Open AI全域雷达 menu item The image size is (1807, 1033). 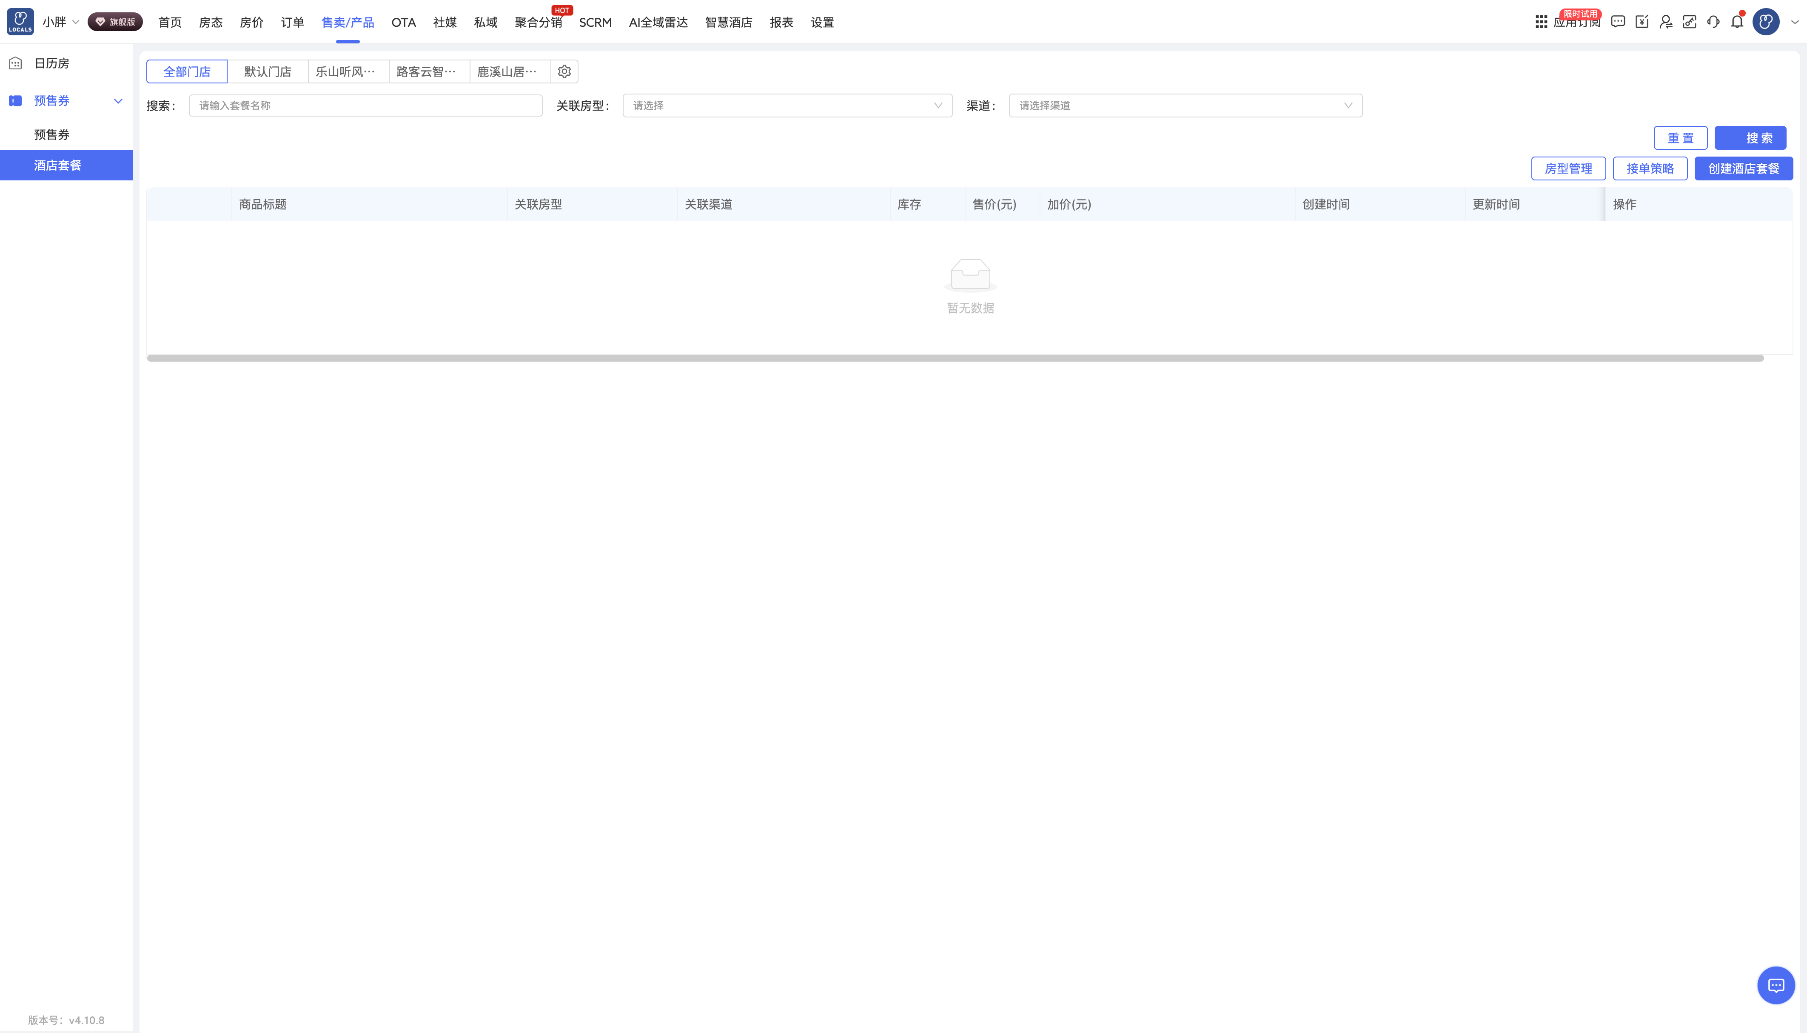(x=658, y=23)
